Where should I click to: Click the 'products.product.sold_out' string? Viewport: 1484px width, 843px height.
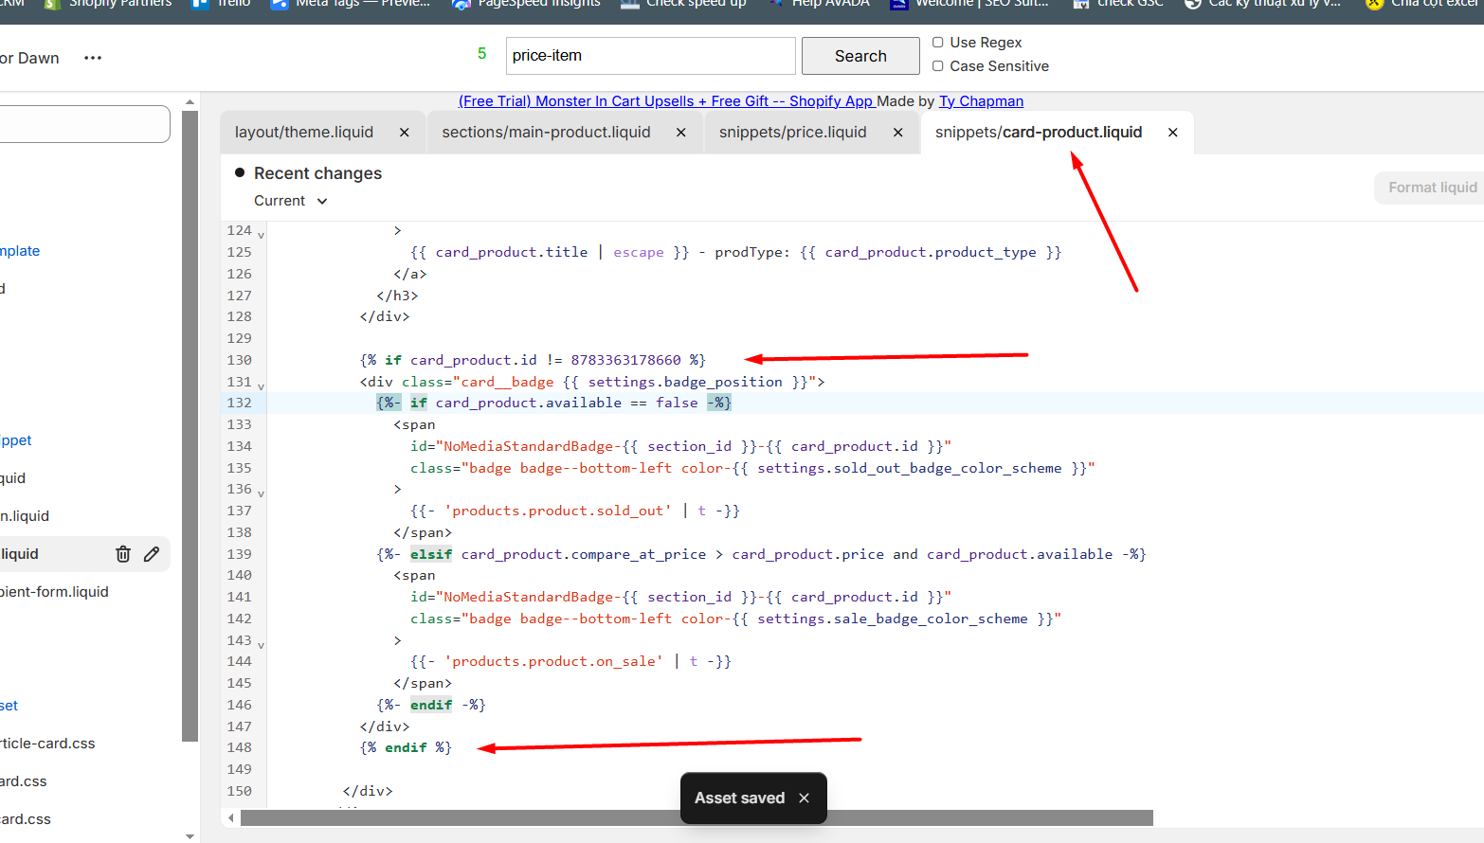pos(558,511)
